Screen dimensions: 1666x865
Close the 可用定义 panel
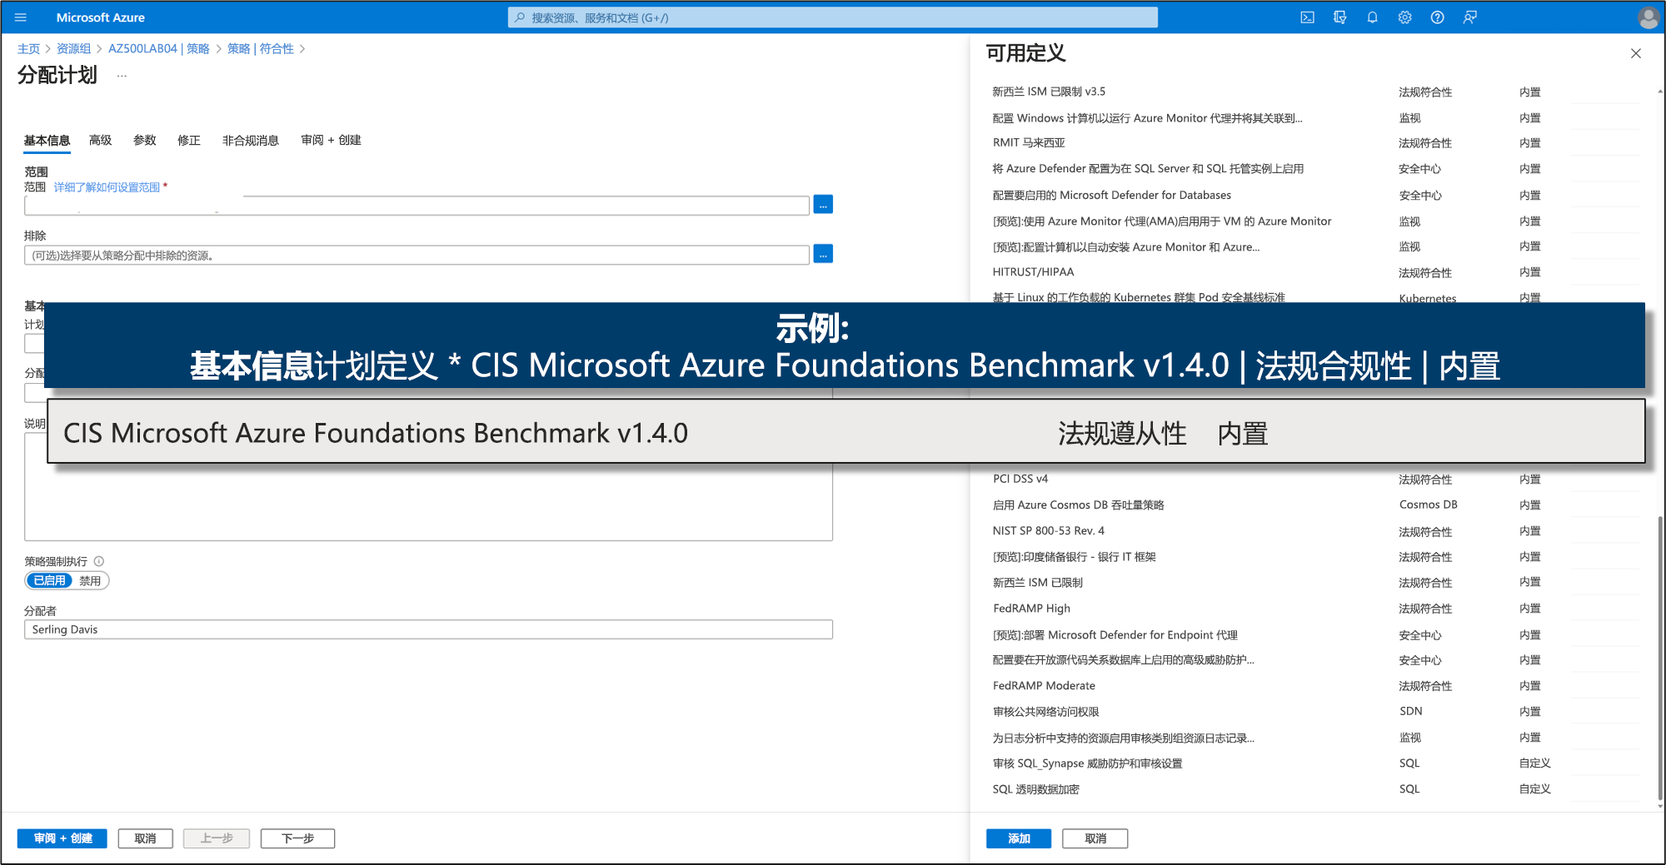tap(1635, 53)
